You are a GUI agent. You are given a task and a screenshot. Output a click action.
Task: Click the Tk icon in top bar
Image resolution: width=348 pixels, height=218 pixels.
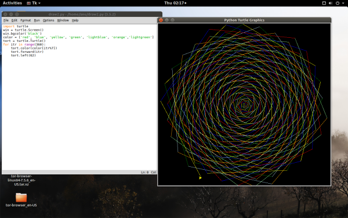(28, 3)
